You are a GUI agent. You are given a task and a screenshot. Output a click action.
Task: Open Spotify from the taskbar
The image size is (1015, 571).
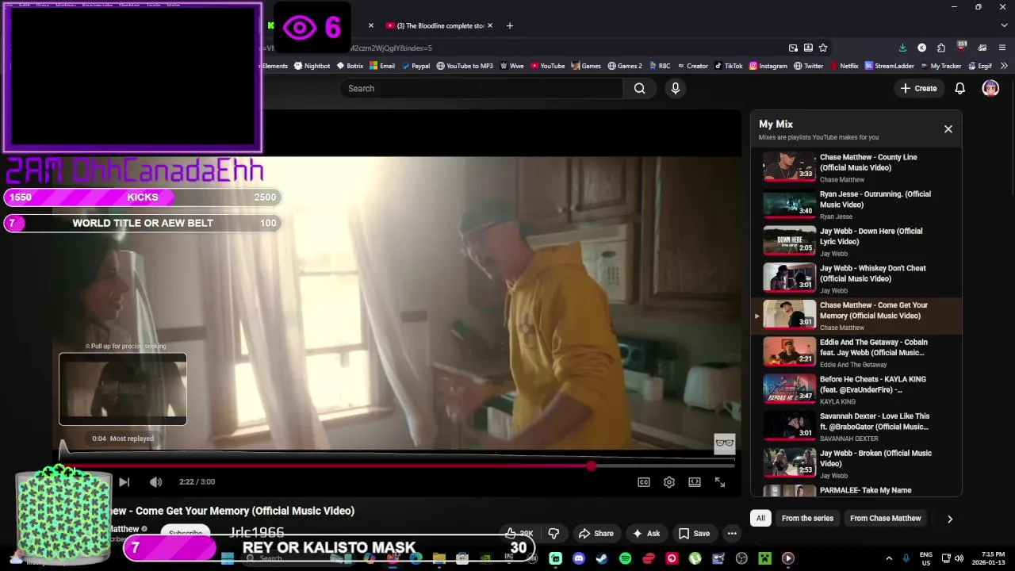click(x=625, y=559)
